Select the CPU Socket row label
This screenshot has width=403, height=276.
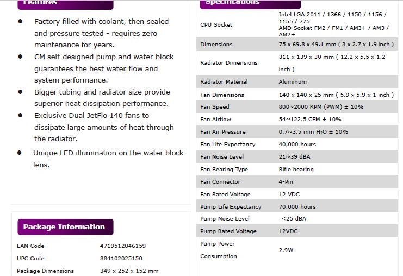coord(216,24)
